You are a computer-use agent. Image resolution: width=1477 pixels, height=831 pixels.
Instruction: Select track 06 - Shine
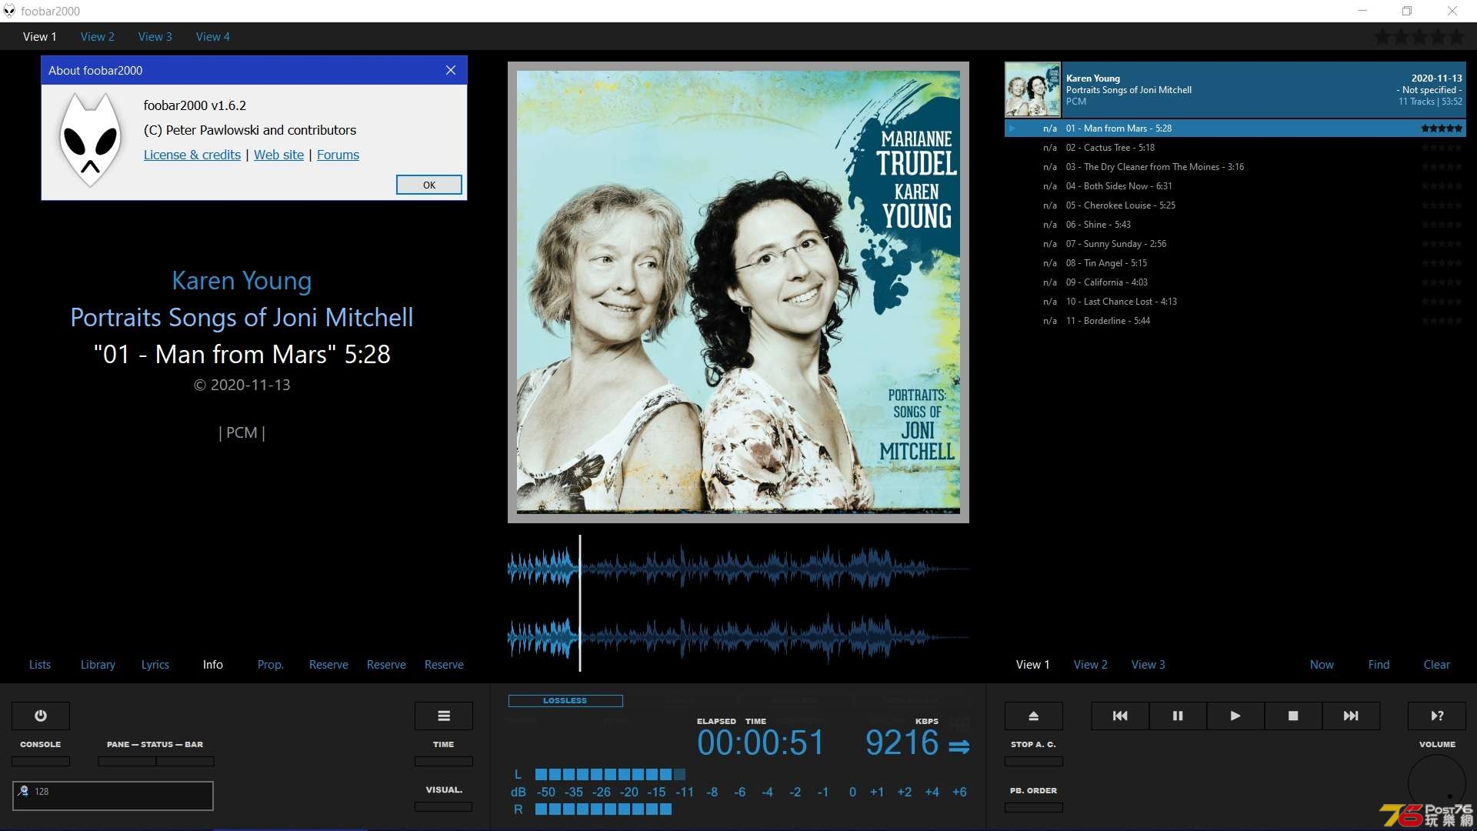1235,225
